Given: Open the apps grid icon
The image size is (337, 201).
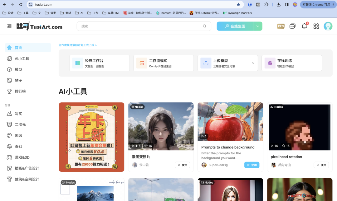Looking at the screenshot, I should (x=316, y=26).
